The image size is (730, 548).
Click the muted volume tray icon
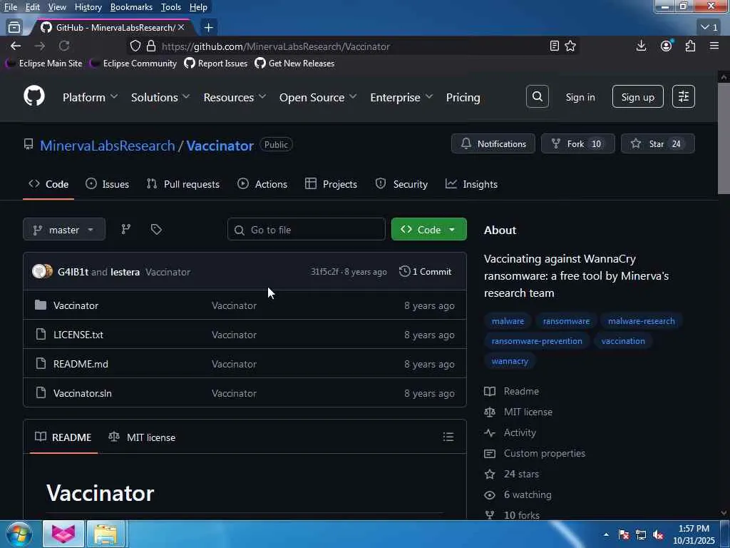[x=658, y=534]
